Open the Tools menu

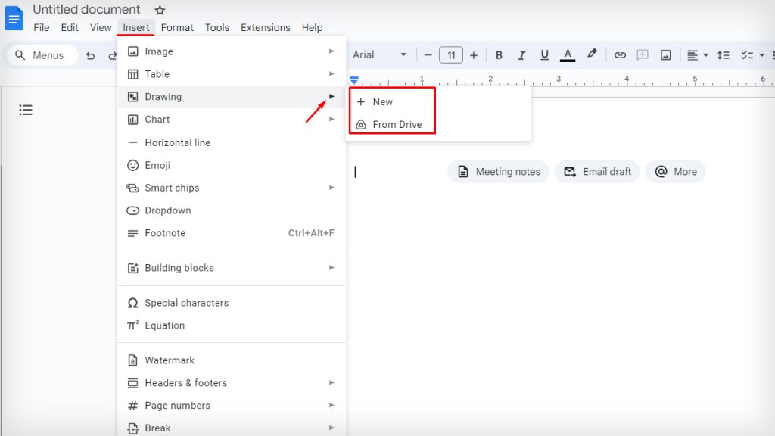point(217,28)
